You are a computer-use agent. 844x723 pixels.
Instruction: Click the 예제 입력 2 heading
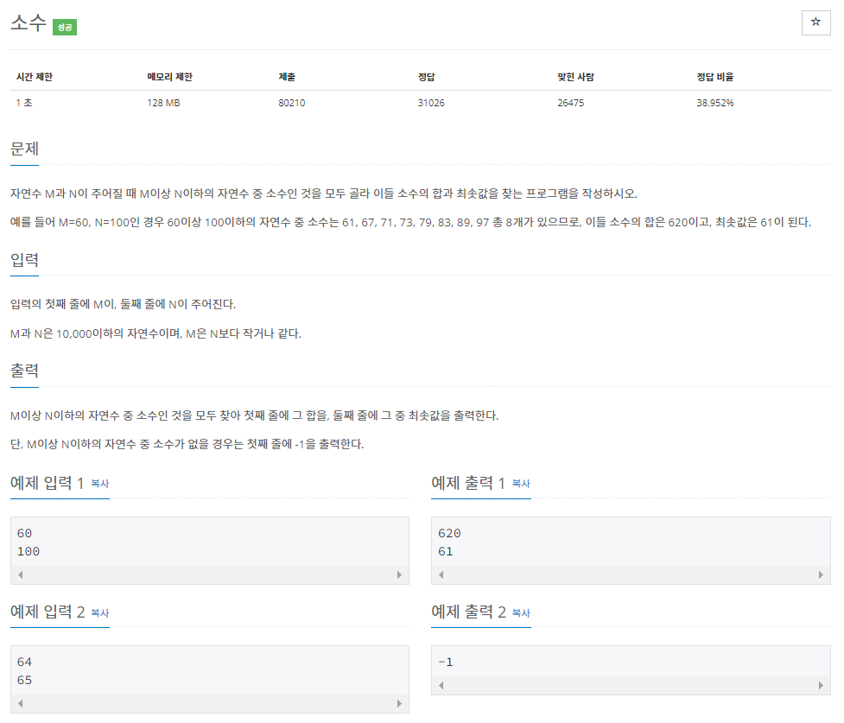[48, 612]
